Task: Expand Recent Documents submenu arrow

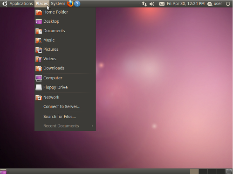Action: tap(92, 126)
